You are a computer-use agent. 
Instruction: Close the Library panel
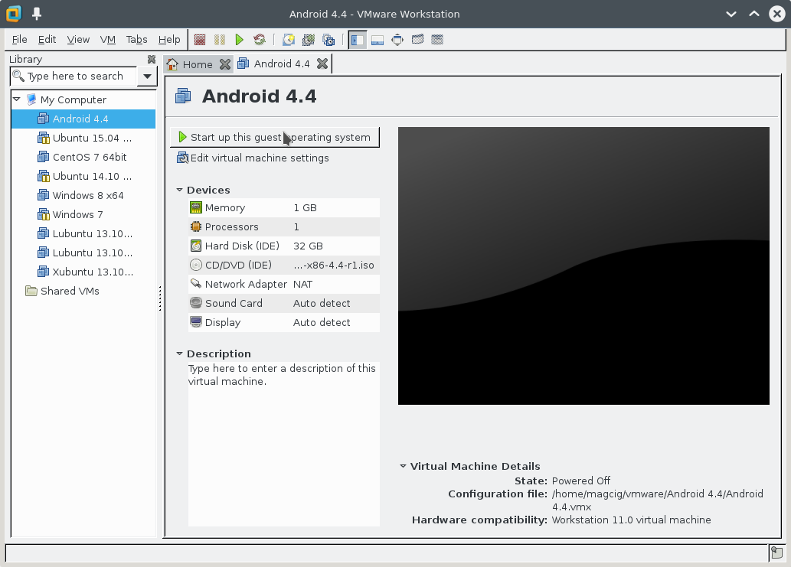coord(152,59)
